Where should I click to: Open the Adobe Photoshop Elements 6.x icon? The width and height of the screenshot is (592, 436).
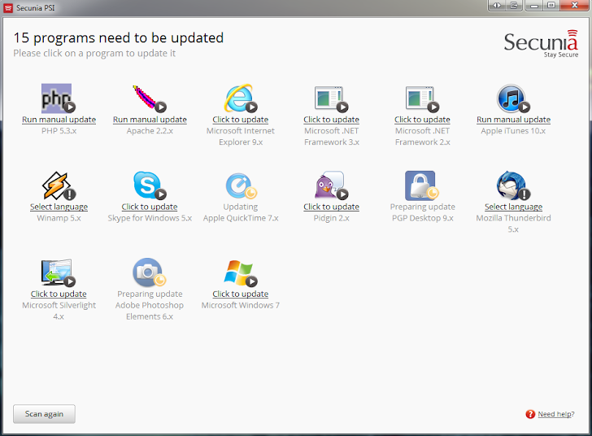pyautogui.click(x=148, y=273)
